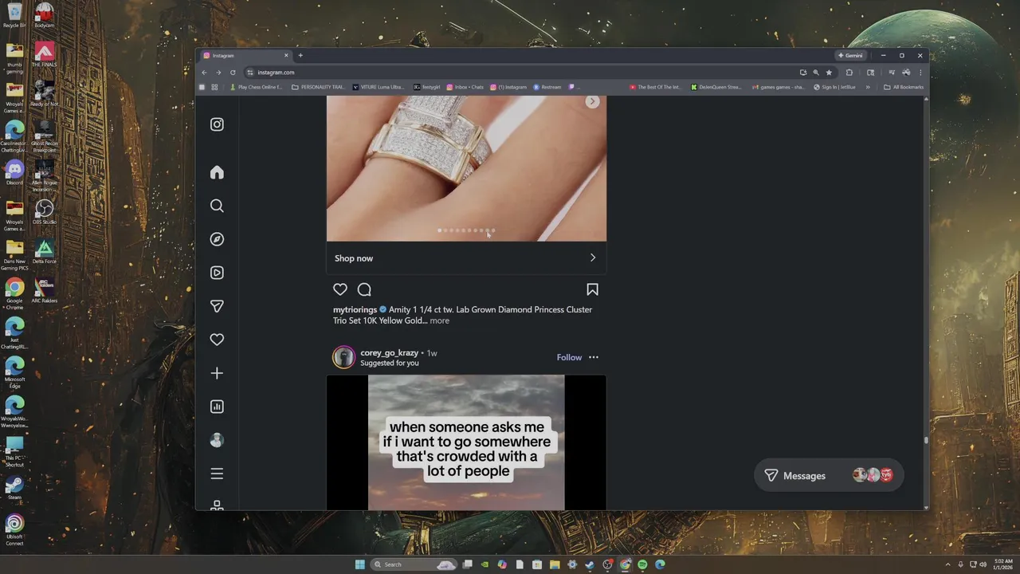Click the page vertical scrollbar thumb
Image resolution: width=1020 pixels, height=574 pixels.
click(x=926, y=439)
